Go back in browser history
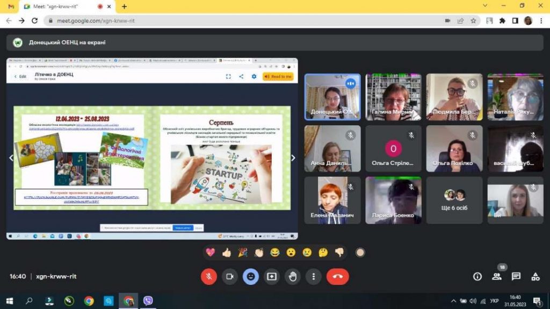This screenshot has width=550, height=309. click(9, 21)
